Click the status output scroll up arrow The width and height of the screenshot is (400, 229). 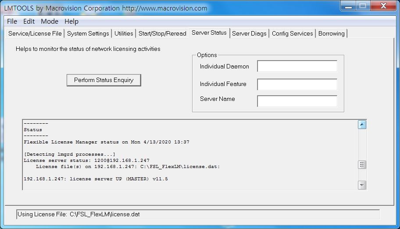pyautogui.click(x=362, y=125)
